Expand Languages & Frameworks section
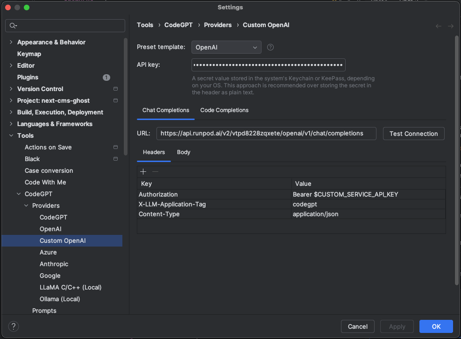The width and height of the screenshot is (461, 339). (11, 124)
